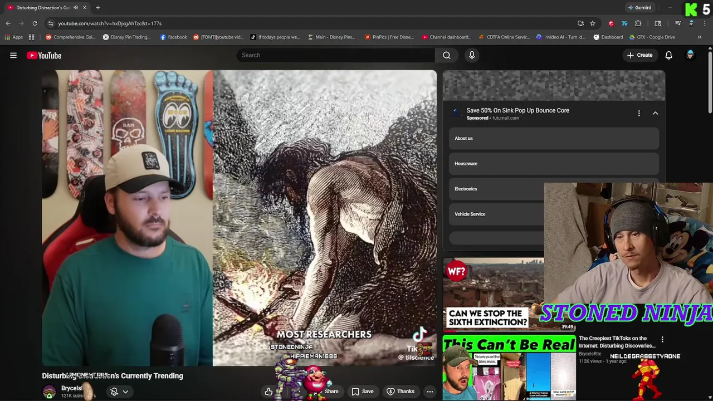Open the Channel dashboard bookmark
The image size is (713, 401).
447,37
